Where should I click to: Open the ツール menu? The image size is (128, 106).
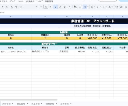21,1
